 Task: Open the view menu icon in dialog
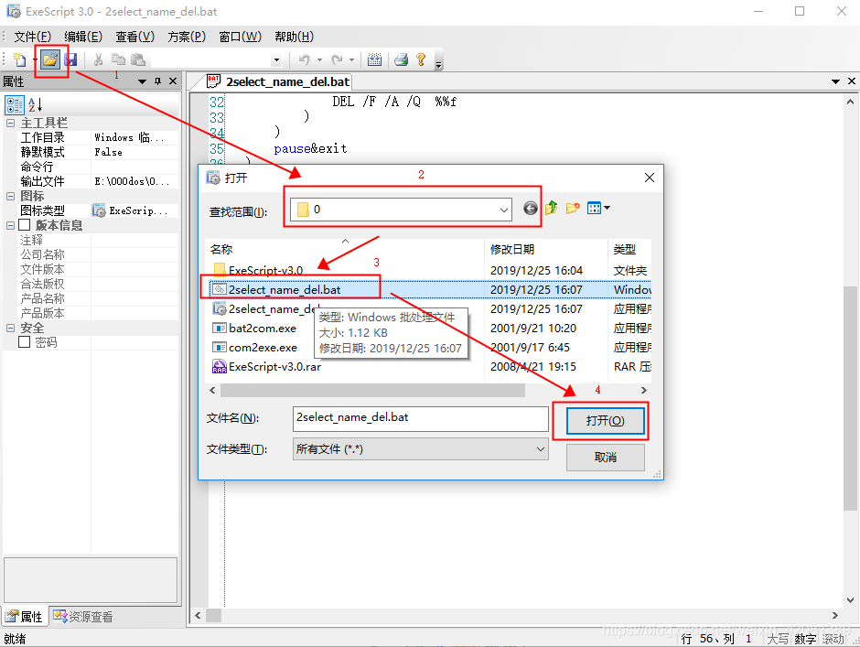[597, 208]
